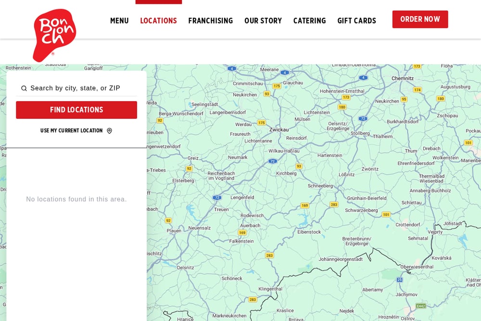Click the Find Locations button
Image resolution: width=481 pixels, height=321 pixels.
(x=76, y=110)
